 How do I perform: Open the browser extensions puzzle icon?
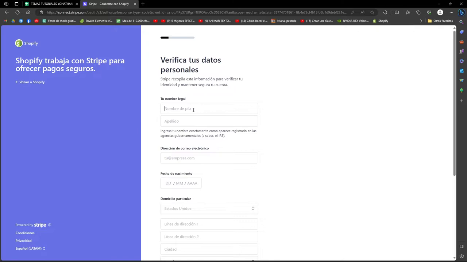(385, 12)
